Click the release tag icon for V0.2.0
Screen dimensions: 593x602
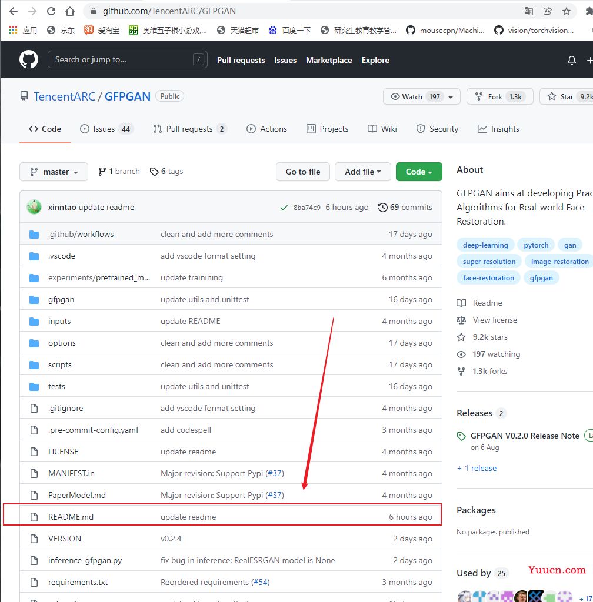pos(461,436)
